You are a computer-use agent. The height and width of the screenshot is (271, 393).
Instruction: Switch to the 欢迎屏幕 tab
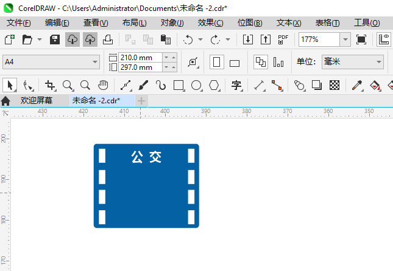[37, 100]
